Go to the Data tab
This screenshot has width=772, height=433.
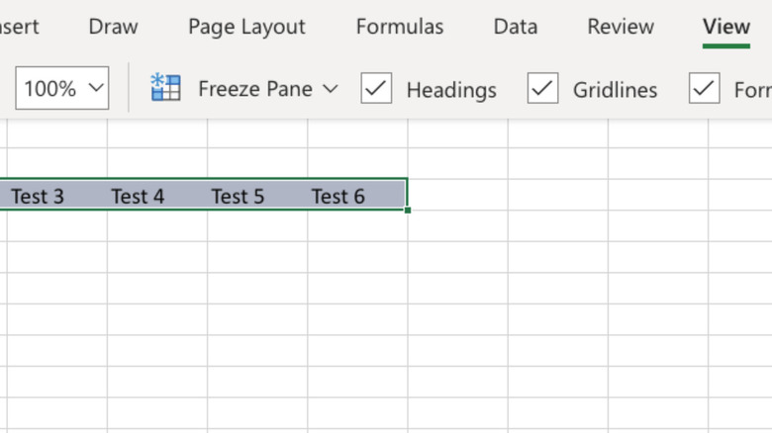click(515, 27)
